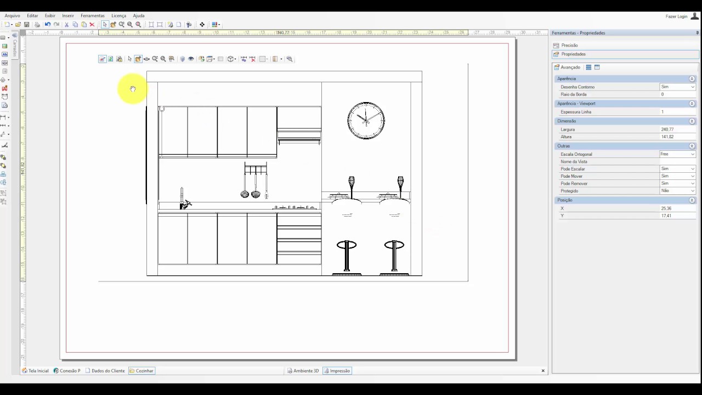This screenshot has width=702, height=395.
Task: Open the Pode Remover dropdown
Action: 678,183
